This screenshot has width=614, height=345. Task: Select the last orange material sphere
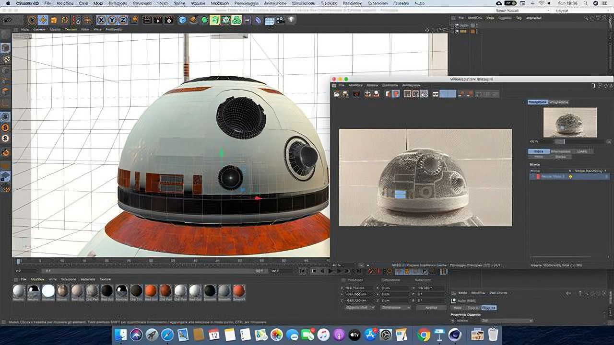point(239,291)
